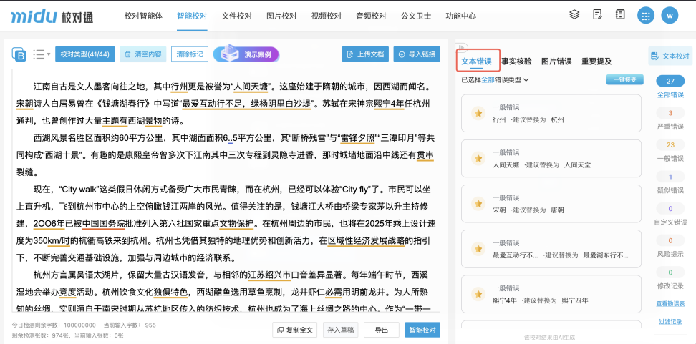Screen dimensions: 696x344
Task: Open 校对类型(41/44) selector
Action: 84,54
